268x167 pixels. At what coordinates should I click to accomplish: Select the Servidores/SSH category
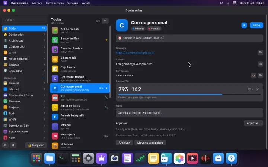[24, 125]
